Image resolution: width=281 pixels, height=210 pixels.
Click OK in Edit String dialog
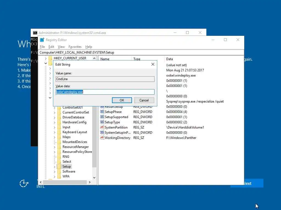(x=122, y=100)
